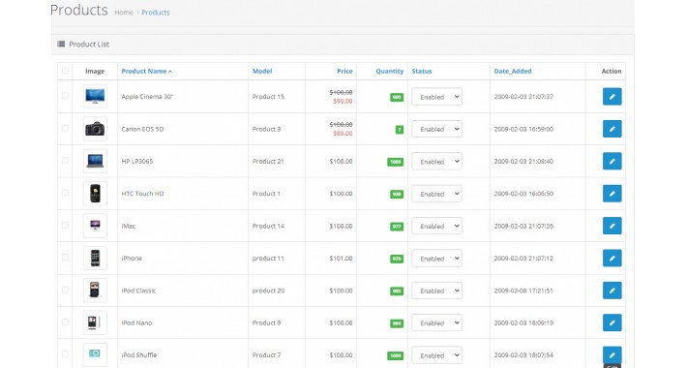Sort by the Quantity column

[390, 71]
